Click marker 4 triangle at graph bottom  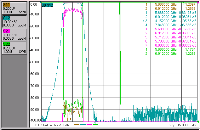click(x=95, y=123)
